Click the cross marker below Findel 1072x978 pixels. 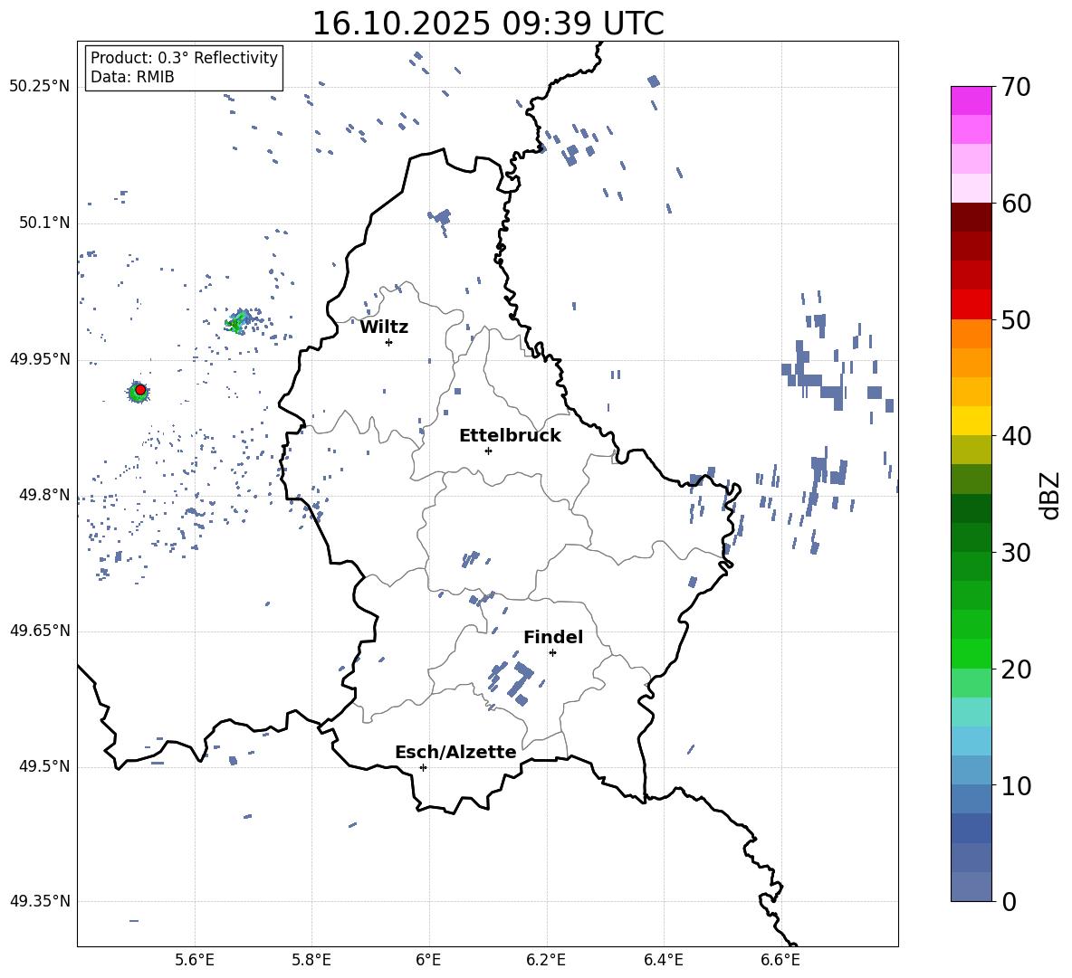552,653
